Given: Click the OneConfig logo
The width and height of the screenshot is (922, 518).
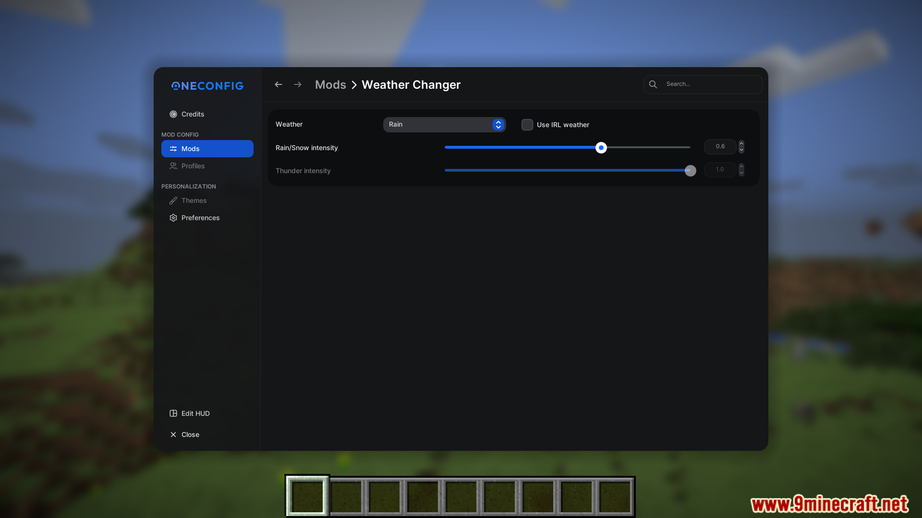Looking at the screenshot, I should tap(207, 86).
